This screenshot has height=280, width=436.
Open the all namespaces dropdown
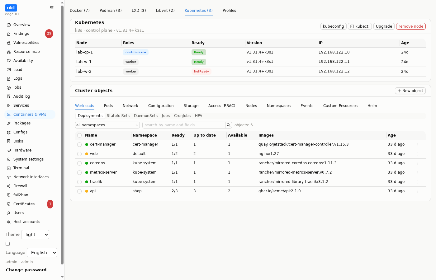pyautogui.click(x=107, y=125)
